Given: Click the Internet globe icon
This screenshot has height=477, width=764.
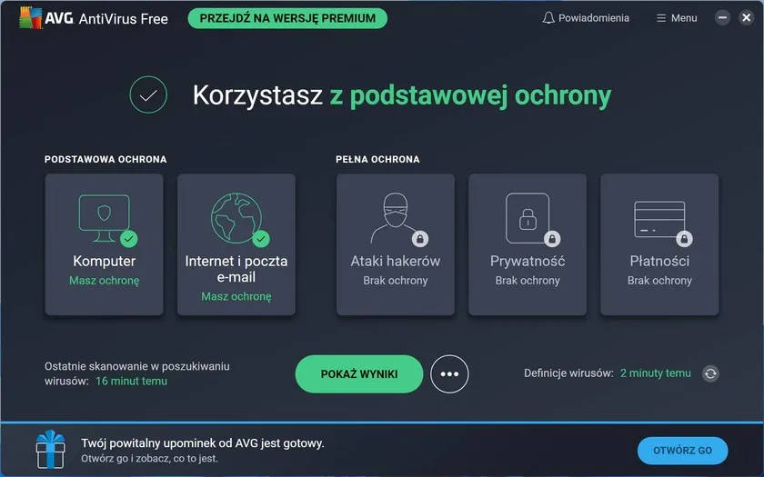Looking at the screenshot, I should click(236, 217).
